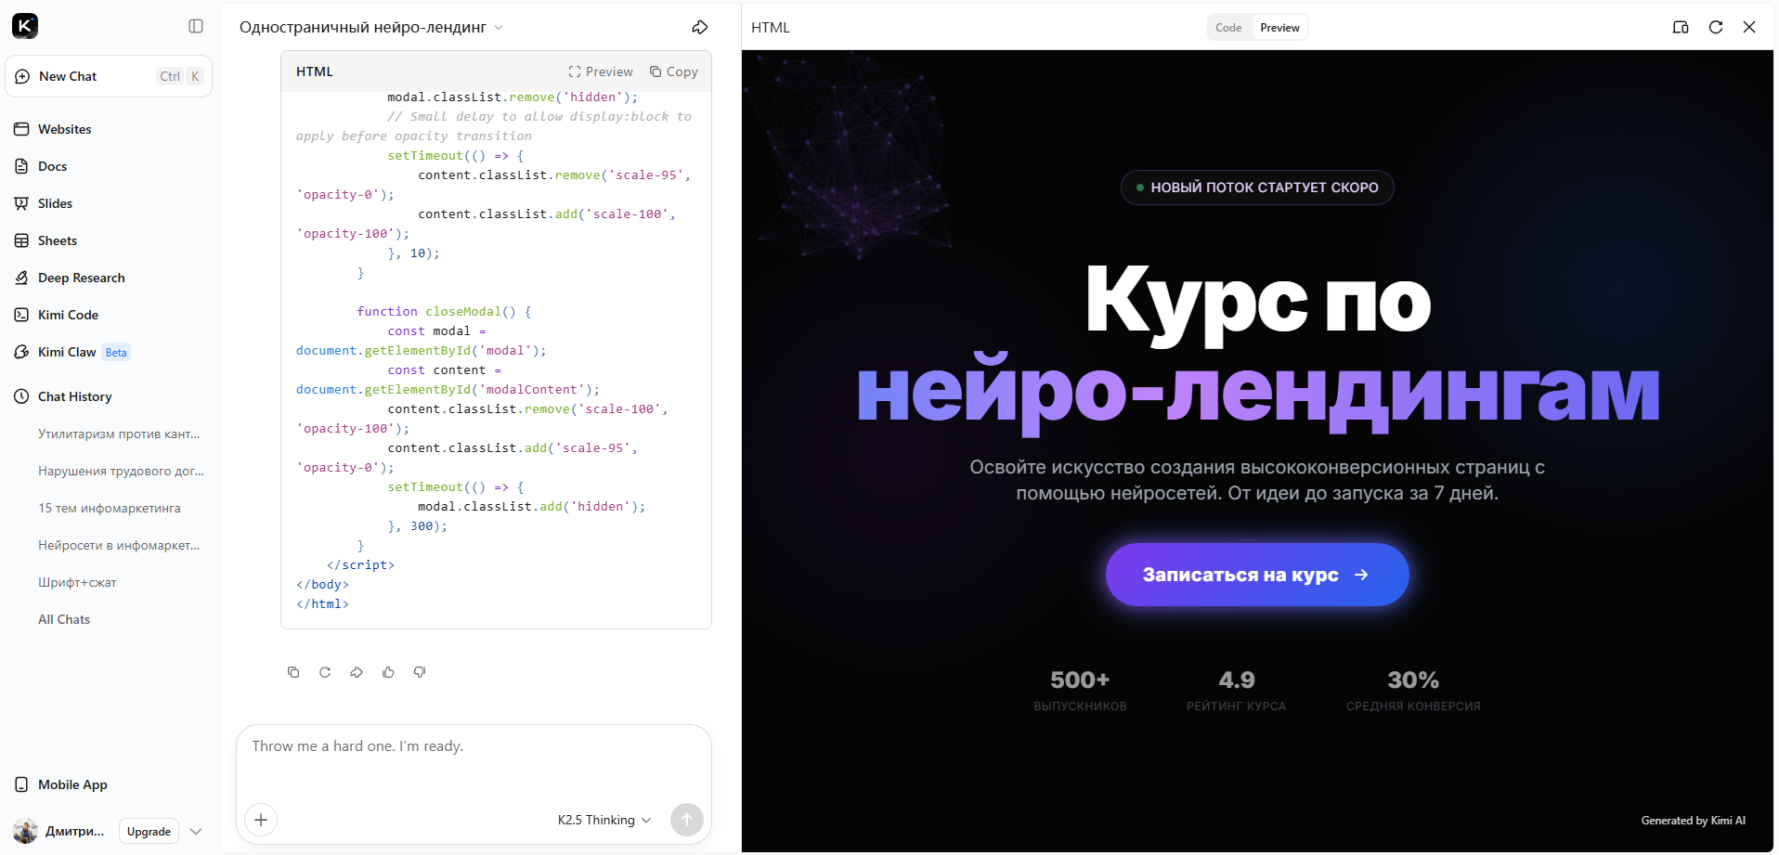Rate the response with thumbs down
This screenshot has width=1779, height=855.
pos(419,672)
